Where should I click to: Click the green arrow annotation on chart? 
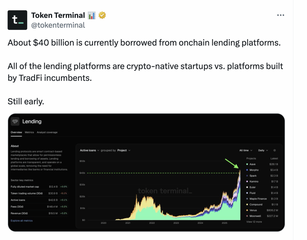tap(232, 163)
